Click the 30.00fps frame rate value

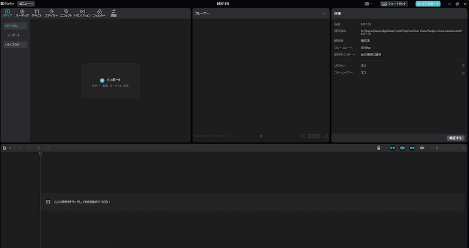point(366,48)
